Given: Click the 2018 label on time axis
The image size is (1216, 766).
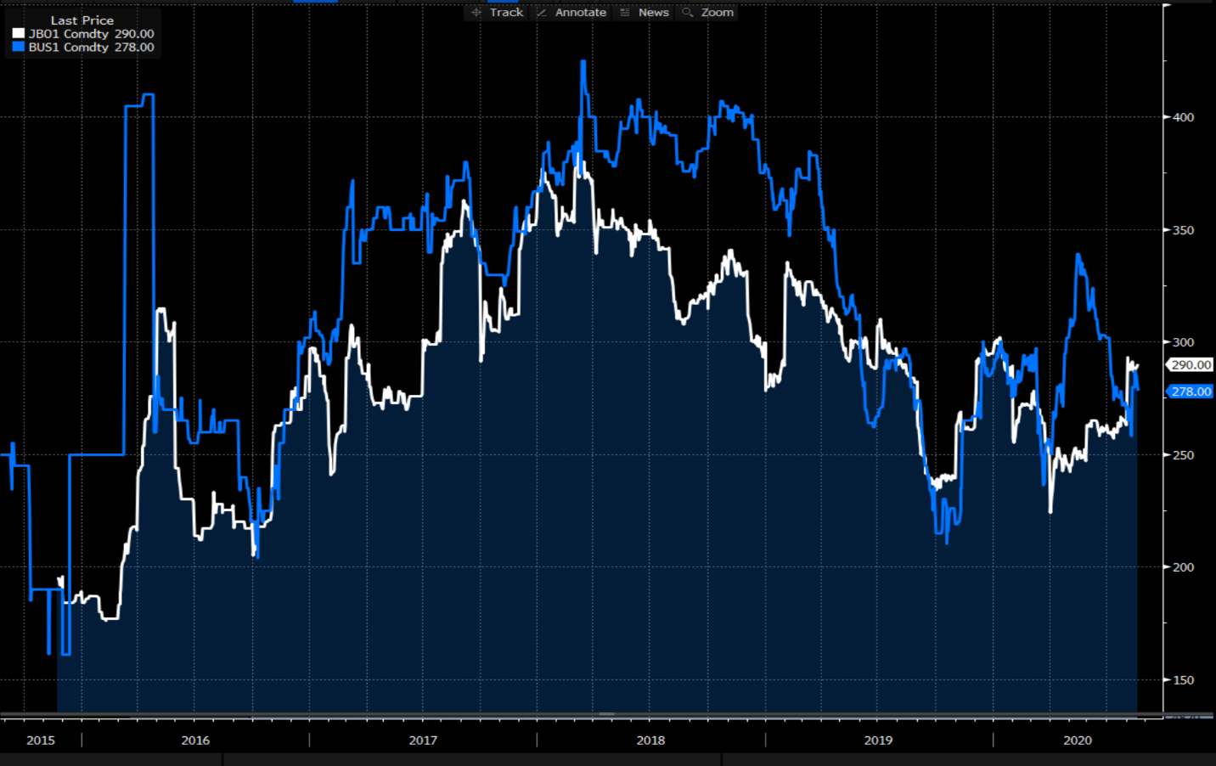Looking at the screenshot, I should [650, 741].
